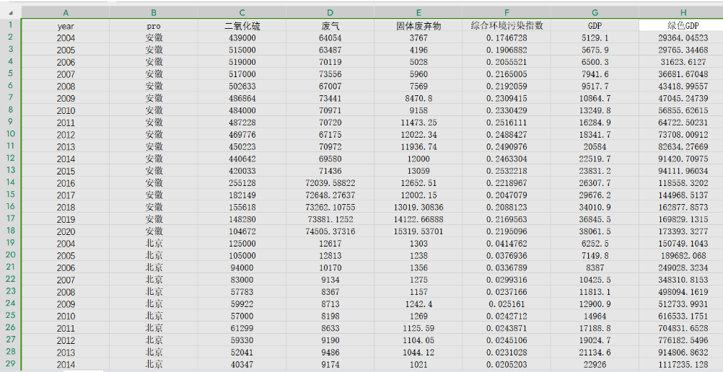
Task: Select column H header
Action: click(681, 13)
